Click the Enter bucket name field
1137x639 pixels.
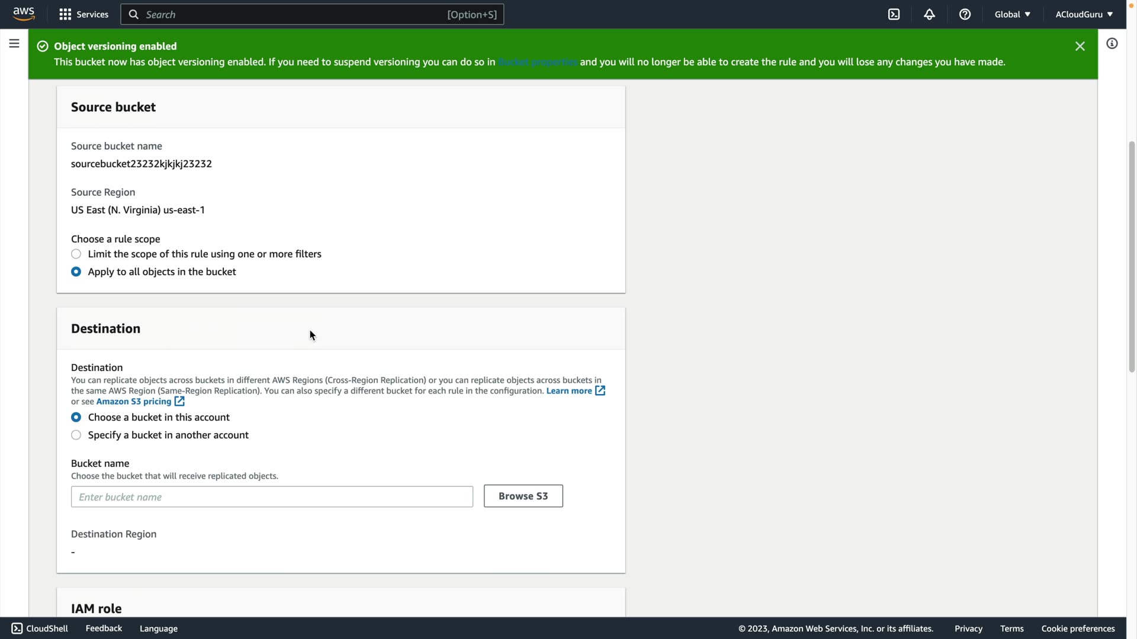[x=272, y=497]
